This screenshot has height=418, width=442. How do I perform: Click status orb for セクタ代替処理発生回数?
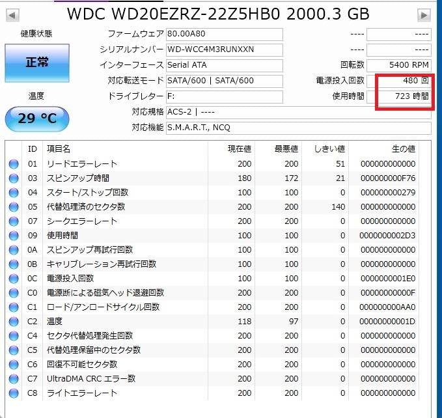pos(14,336)
